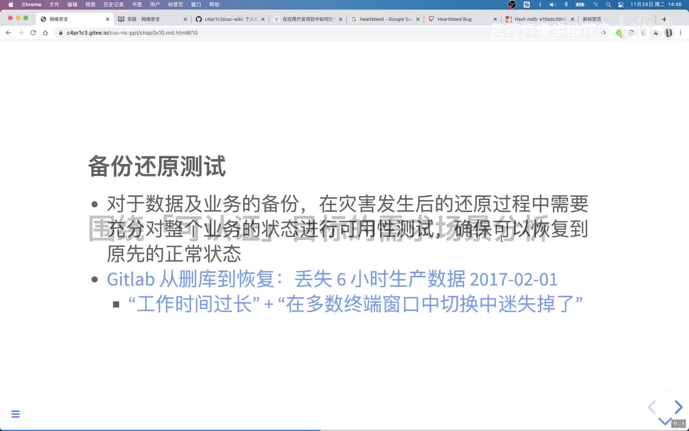Open the 标签页 menu
The width and height of the screenshot is (689, 431).
point(175,4)
